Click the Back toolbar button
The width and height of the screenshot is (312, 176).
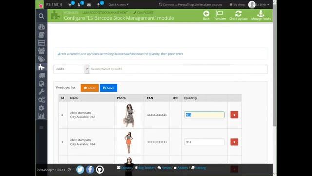[x=206, y=15]
